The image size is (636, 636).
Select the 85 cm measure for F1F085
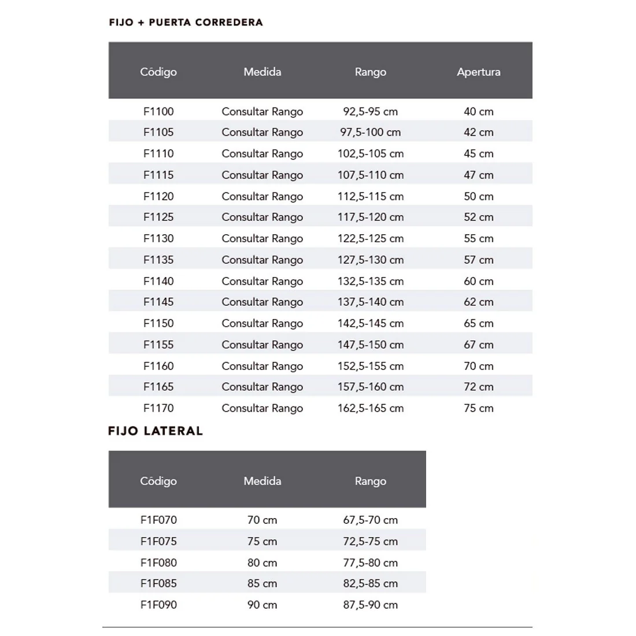(x=262, y=584)
